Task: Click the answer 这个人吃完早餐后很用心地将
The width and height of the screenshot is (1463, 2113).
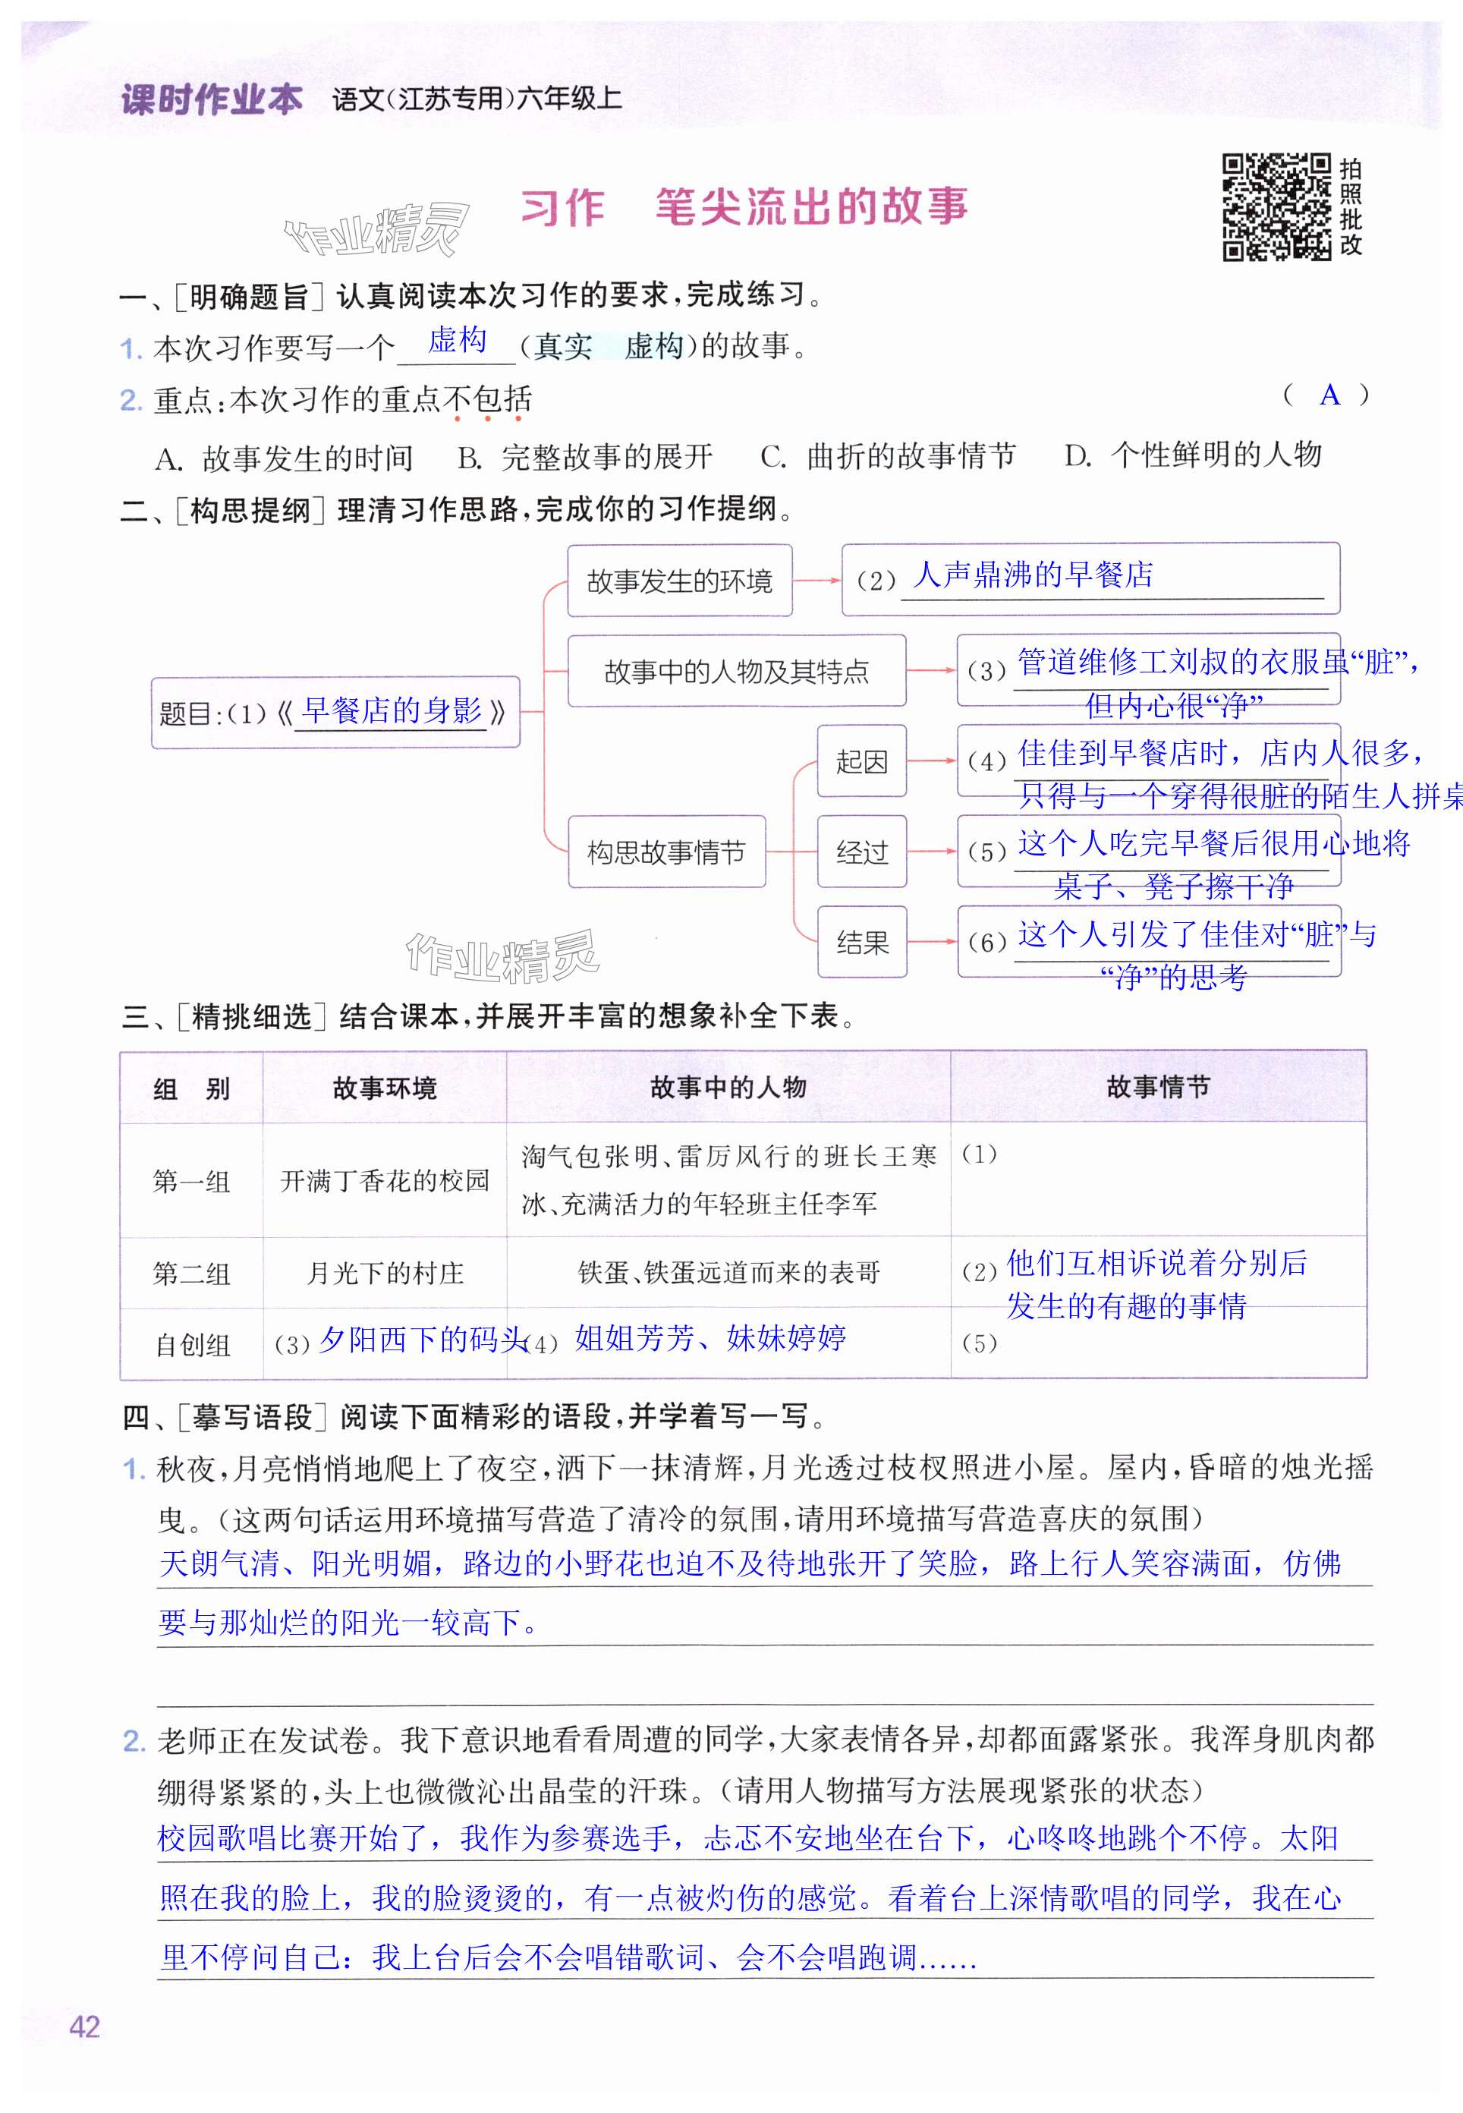Action: (1213, 842)
